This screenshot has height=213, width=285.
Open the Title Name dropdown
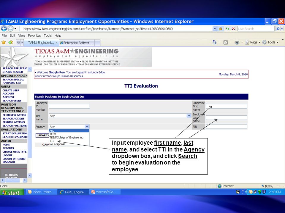[x=120, y=116]
